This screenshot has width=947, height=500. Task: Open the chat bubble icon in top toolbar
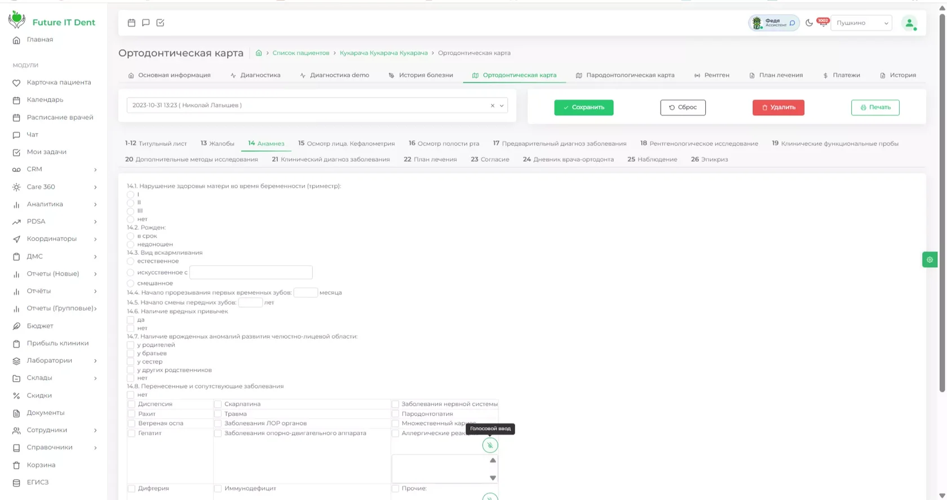coord(146,23)
